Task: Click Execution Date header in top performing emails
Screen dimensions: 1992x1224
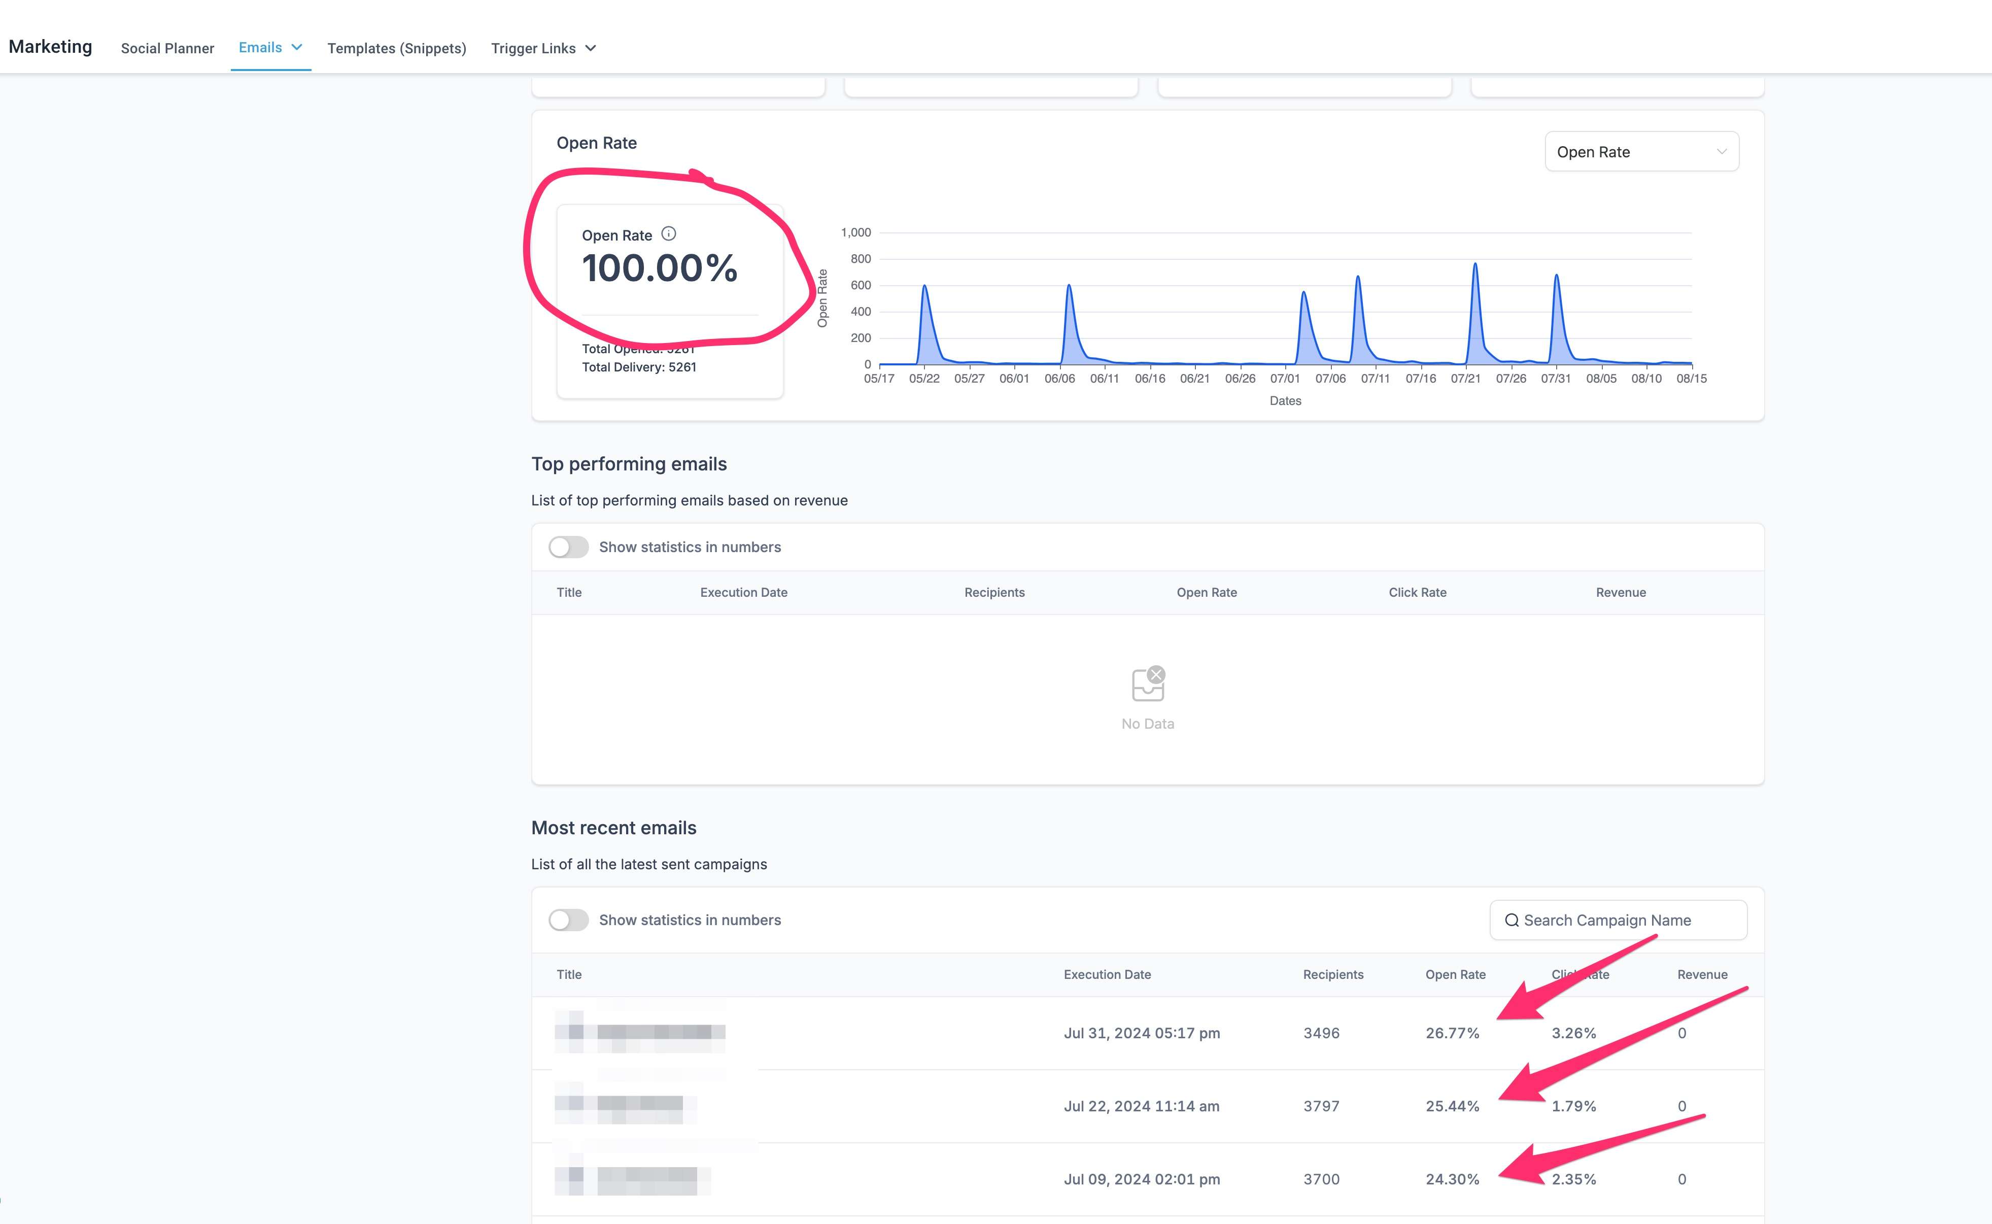Action: 744,593
